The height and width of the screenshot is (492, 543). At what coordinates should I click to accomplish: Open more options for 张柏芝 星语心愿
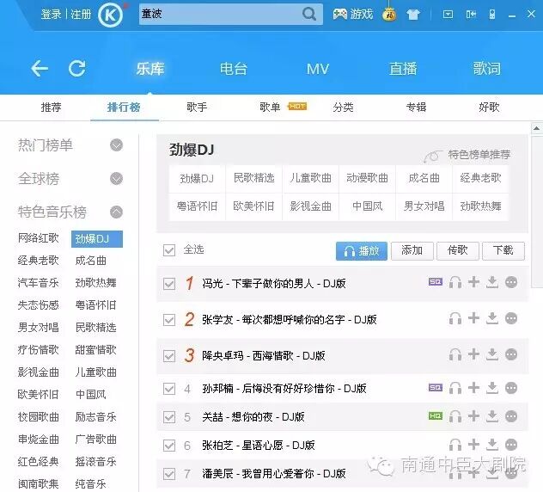(511, 445)
